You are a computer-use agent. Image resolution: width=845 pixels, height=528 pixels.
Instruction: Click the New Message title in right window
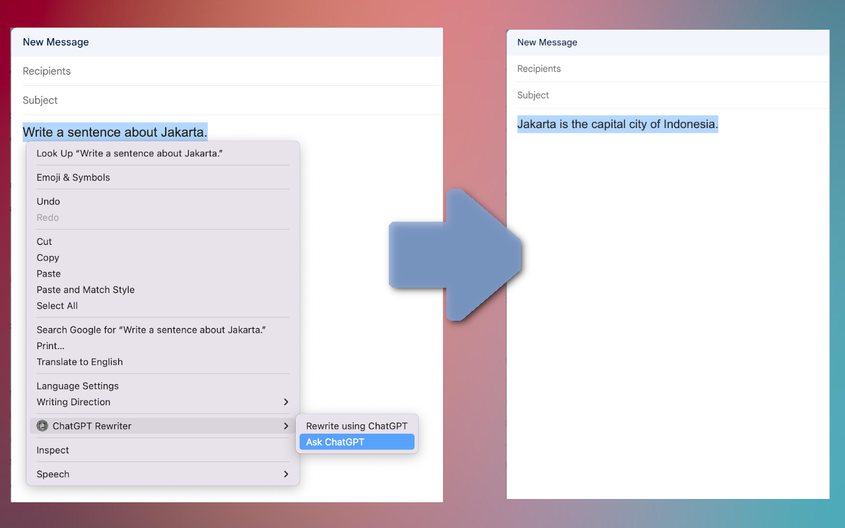coord(547,42)
